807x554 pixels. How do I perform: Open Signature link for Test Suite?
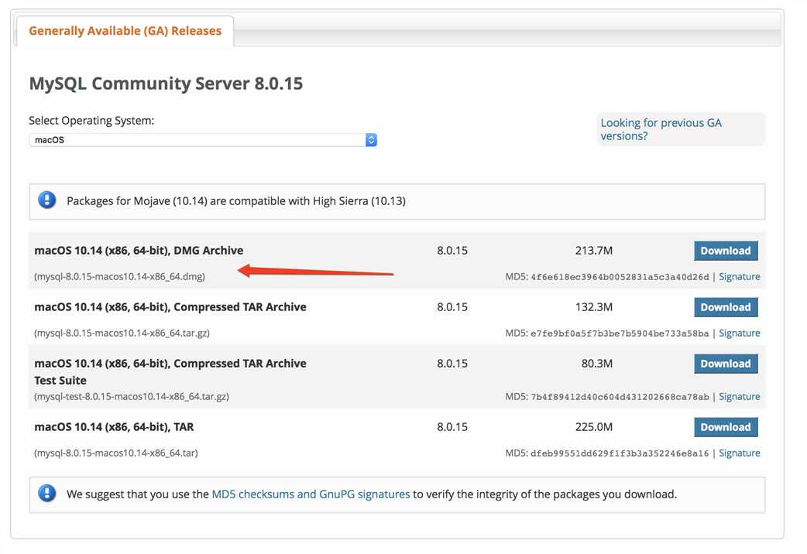(x=739, y=397)
